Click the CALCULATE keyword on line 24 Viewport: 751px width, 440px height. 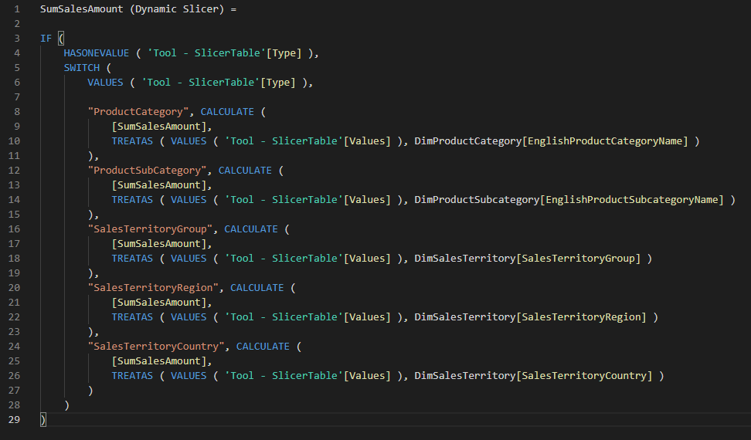click(263, 347)
